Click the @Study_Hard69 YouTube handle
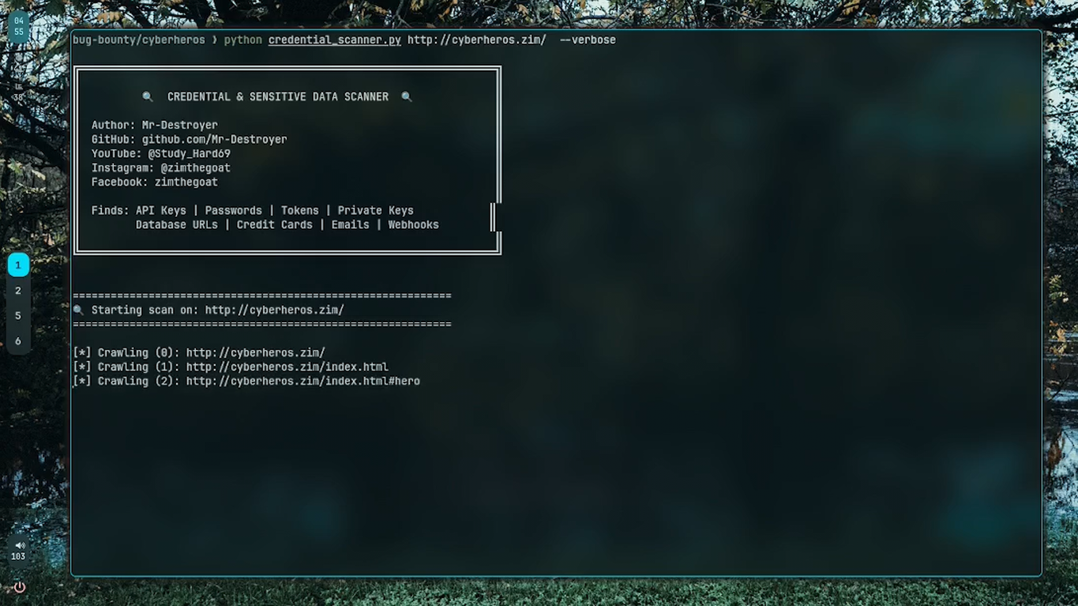Image resolution: width=1078 pixels, height=606 pixels. tap(190, 153)
